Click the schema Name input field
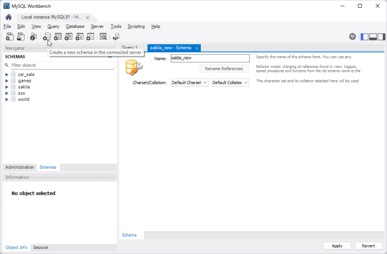This screenshot has width=387, height=254. (210, 58)
